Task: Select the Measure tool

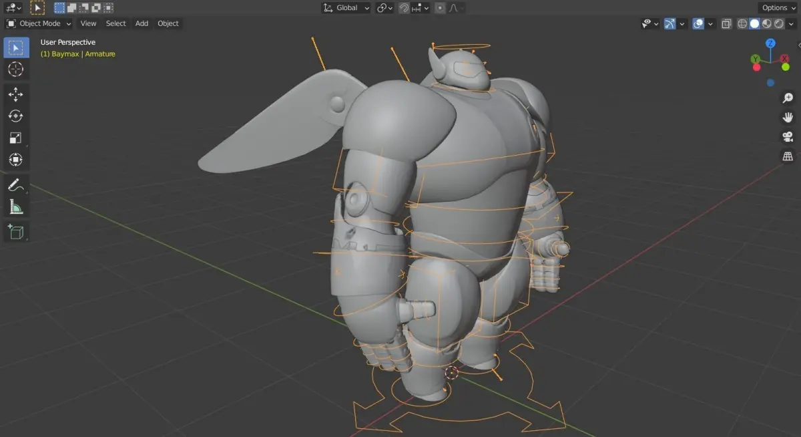Action: (16, 206)
